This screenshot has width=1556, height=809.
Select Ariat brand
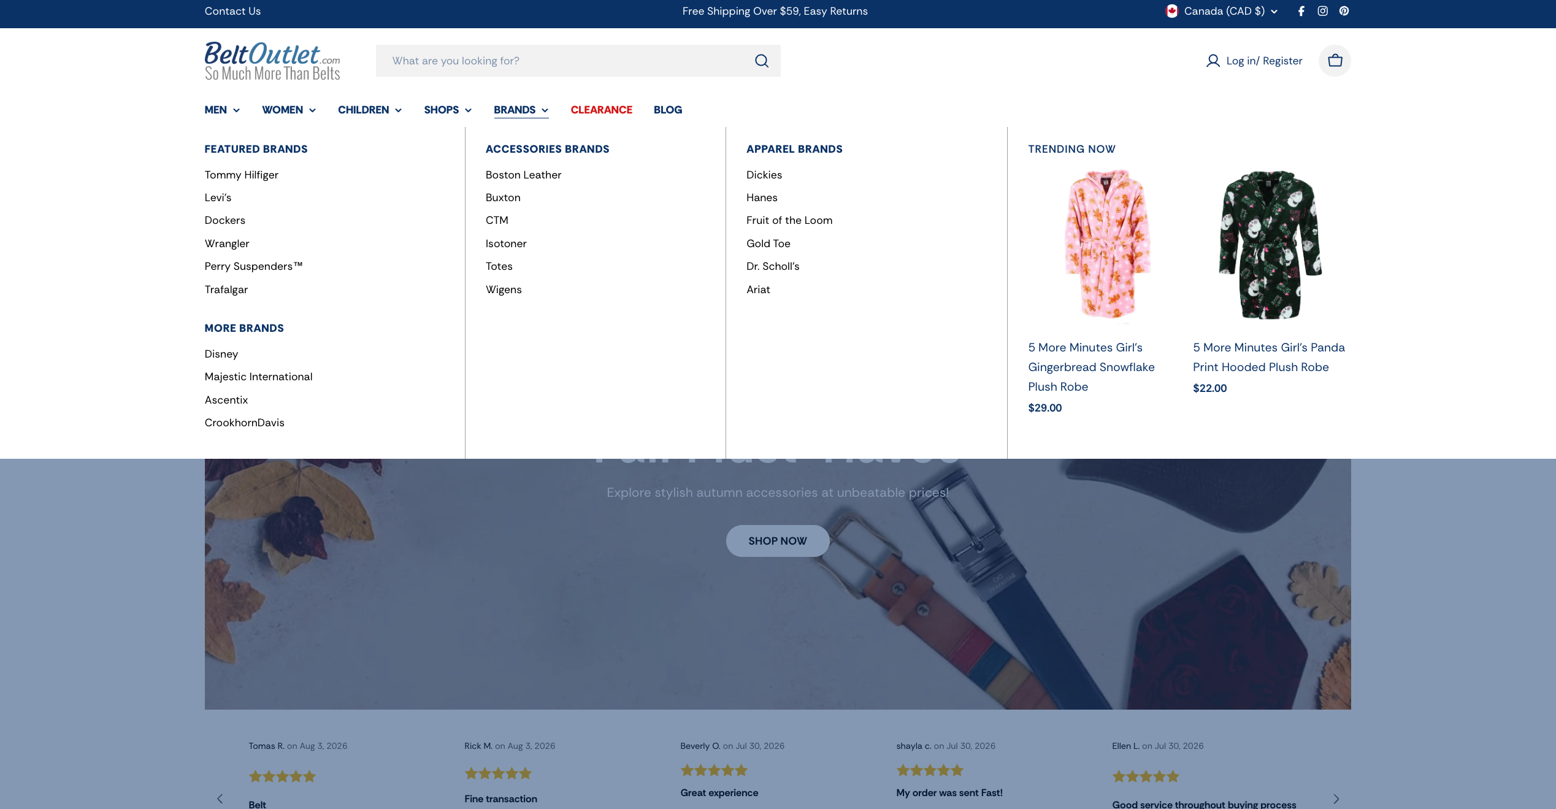point(758,289)
